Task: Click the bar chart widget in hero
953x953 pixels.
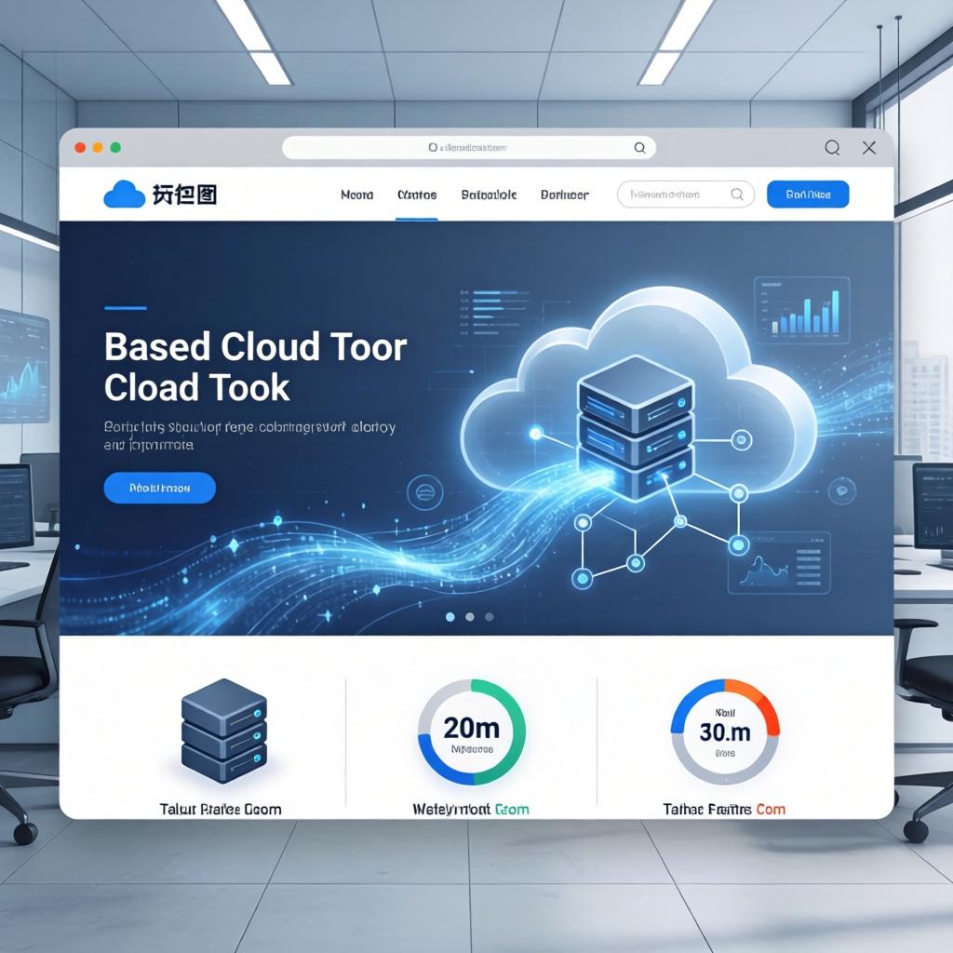Action: click(800, 310)
